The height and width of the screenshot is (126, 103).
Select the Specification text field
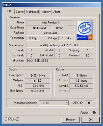60,45
